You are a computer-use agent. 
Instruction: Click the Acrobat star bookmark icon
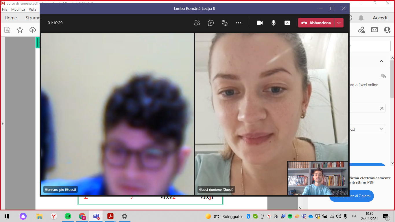tap(20, 30)
